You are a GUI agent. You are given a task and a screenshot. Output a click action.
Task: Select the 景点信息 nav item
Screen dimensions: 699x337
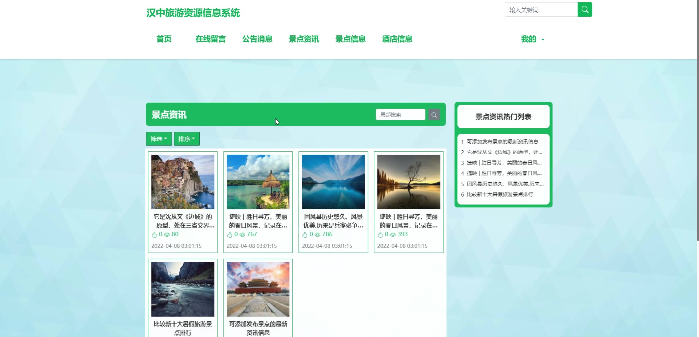(x=350, y=39)
